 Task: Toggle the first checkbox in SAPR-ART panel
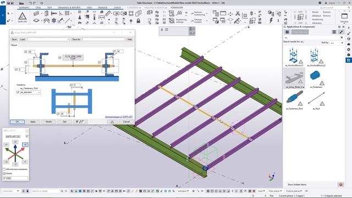tap(4, 169)
